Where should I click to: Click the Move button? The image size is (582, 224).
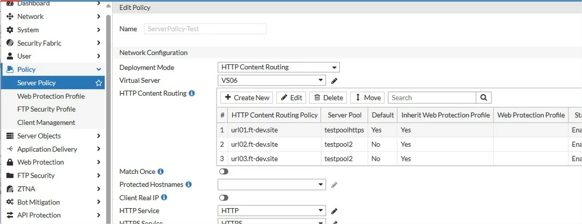pyautogui.click(x=368, y=98)
